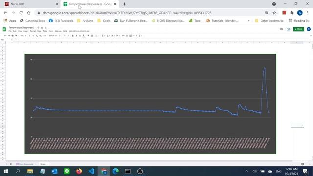The image size is (313, 176).
Task: Bookmark this page with the star
Action: (274, 13)
